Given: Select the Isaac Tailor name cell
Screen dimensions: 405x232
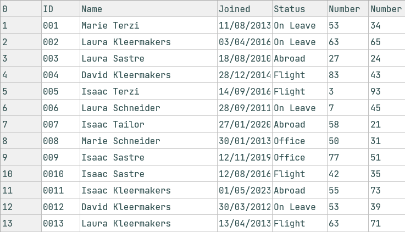Looking at the screenshot, I should pos(148,124).
